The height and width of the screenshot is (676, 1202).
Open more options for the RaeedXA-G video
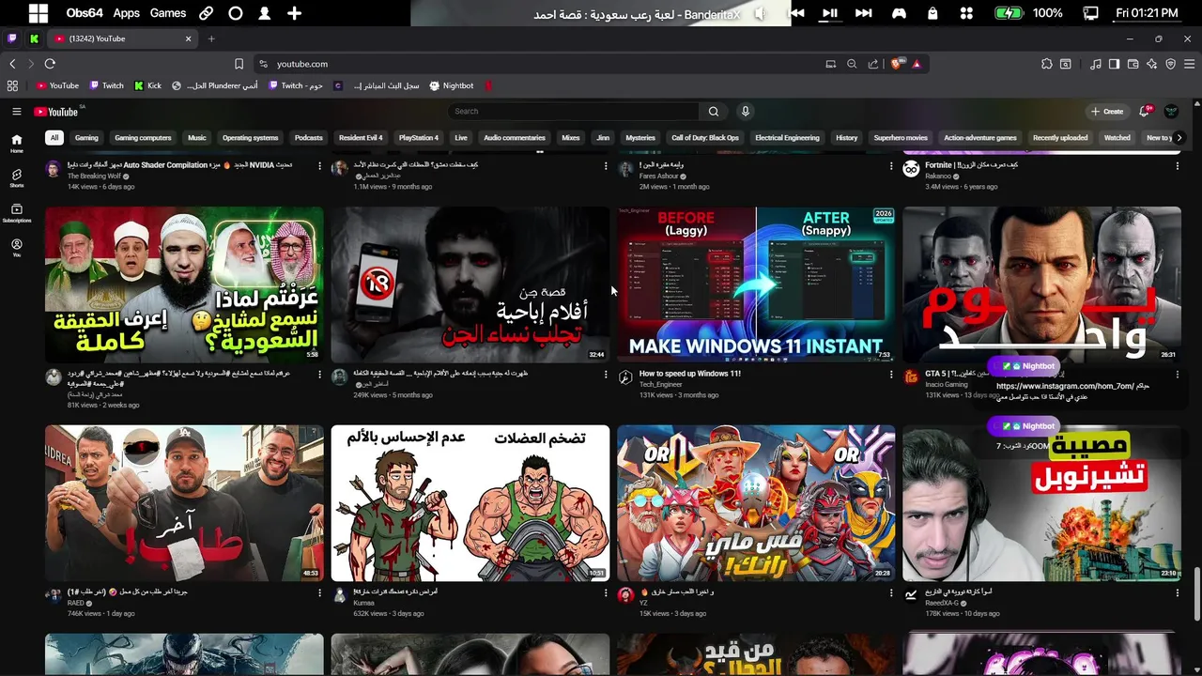(x=1177, y=593)
